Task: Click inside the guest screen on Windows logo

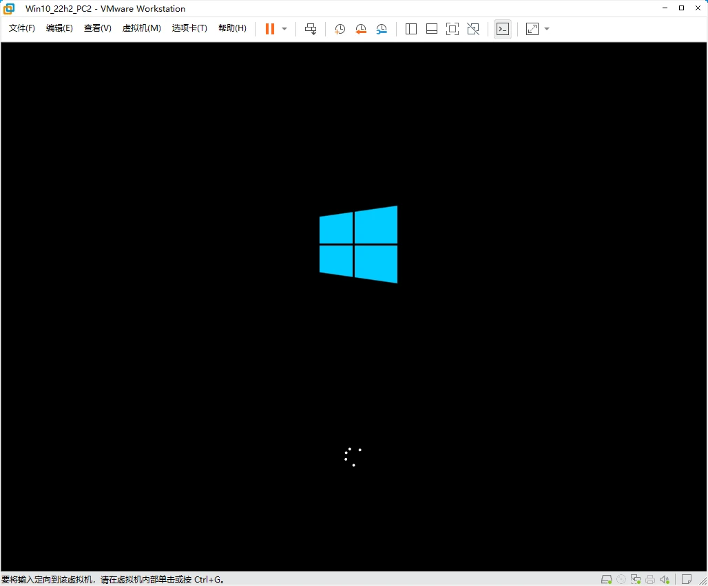Action: pos(359,244)
